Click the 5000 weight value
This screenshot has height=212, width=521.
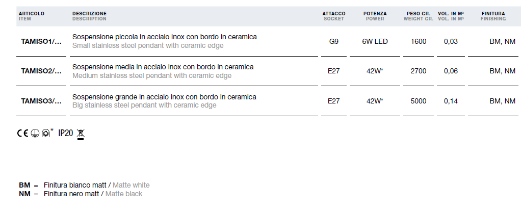[x=419, y=101]
